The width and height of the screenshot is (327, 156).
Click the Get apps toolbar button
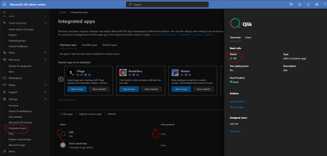pos(66,114)
